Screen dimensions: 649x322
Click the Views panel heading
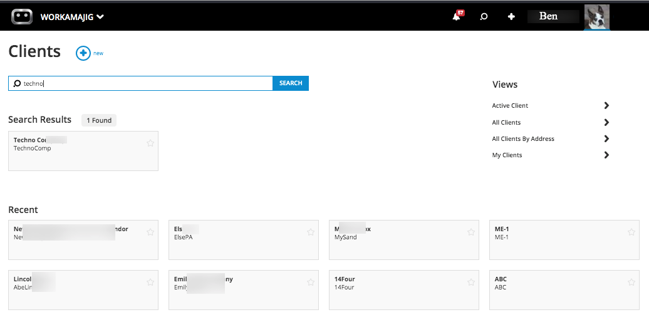pos(505,85)
